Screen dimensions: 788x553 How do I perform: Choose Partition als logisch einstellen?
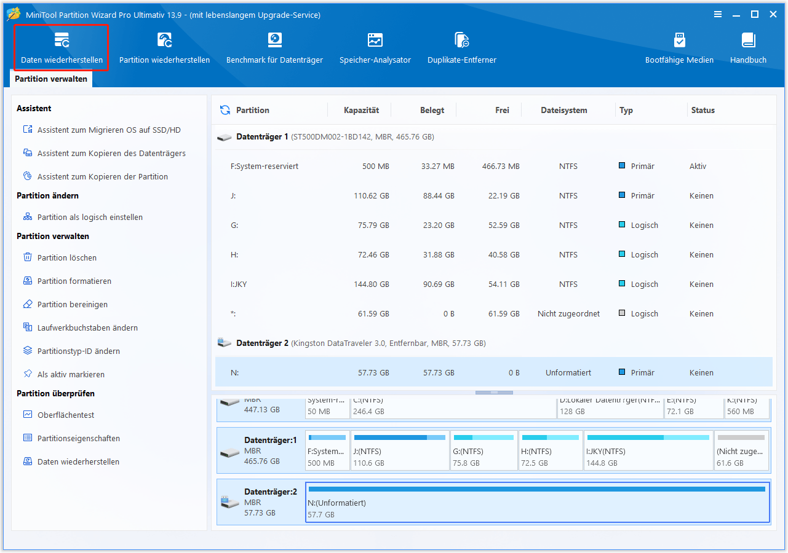pos(82,218)
